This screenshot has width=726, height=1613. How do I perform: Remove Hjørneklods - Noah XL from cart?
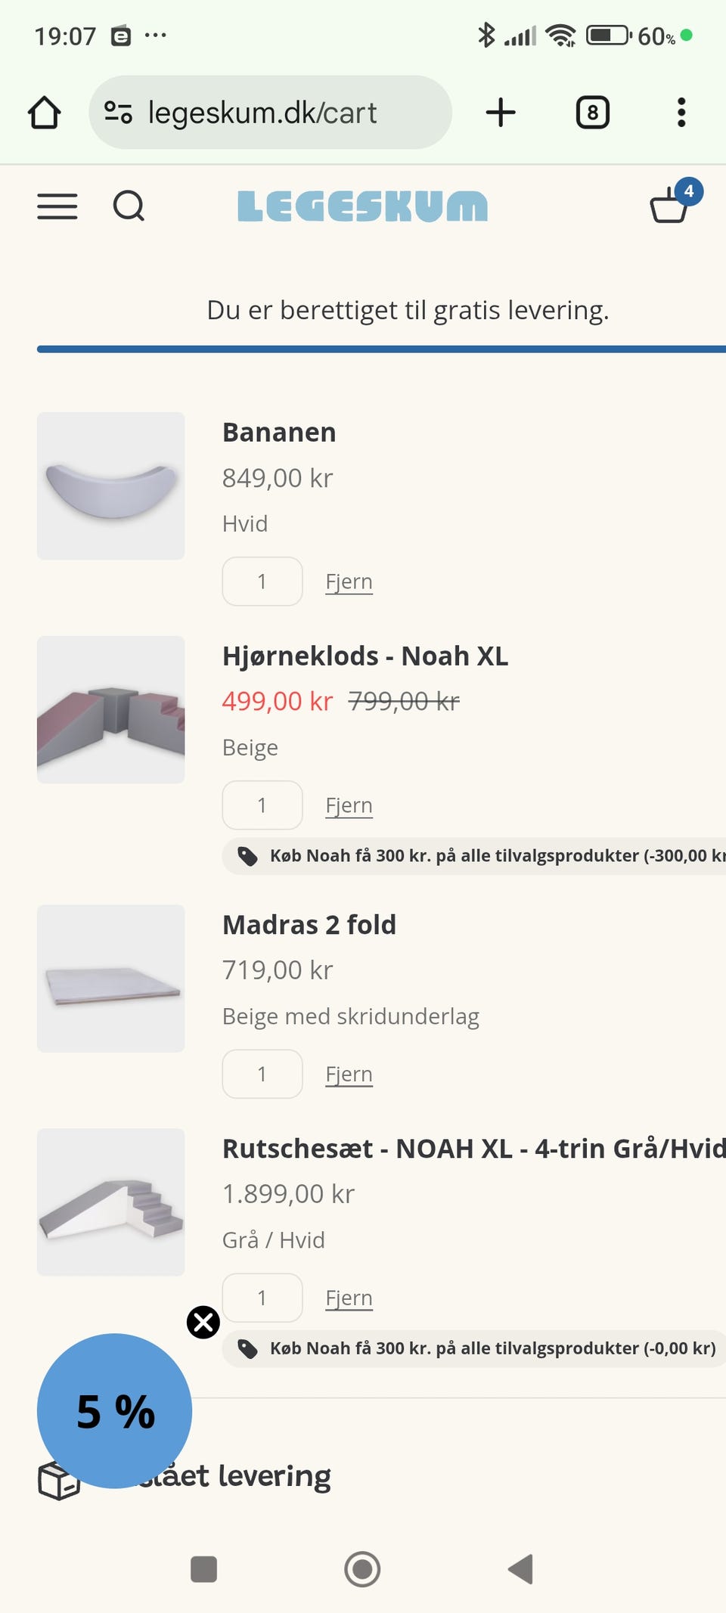349,806
